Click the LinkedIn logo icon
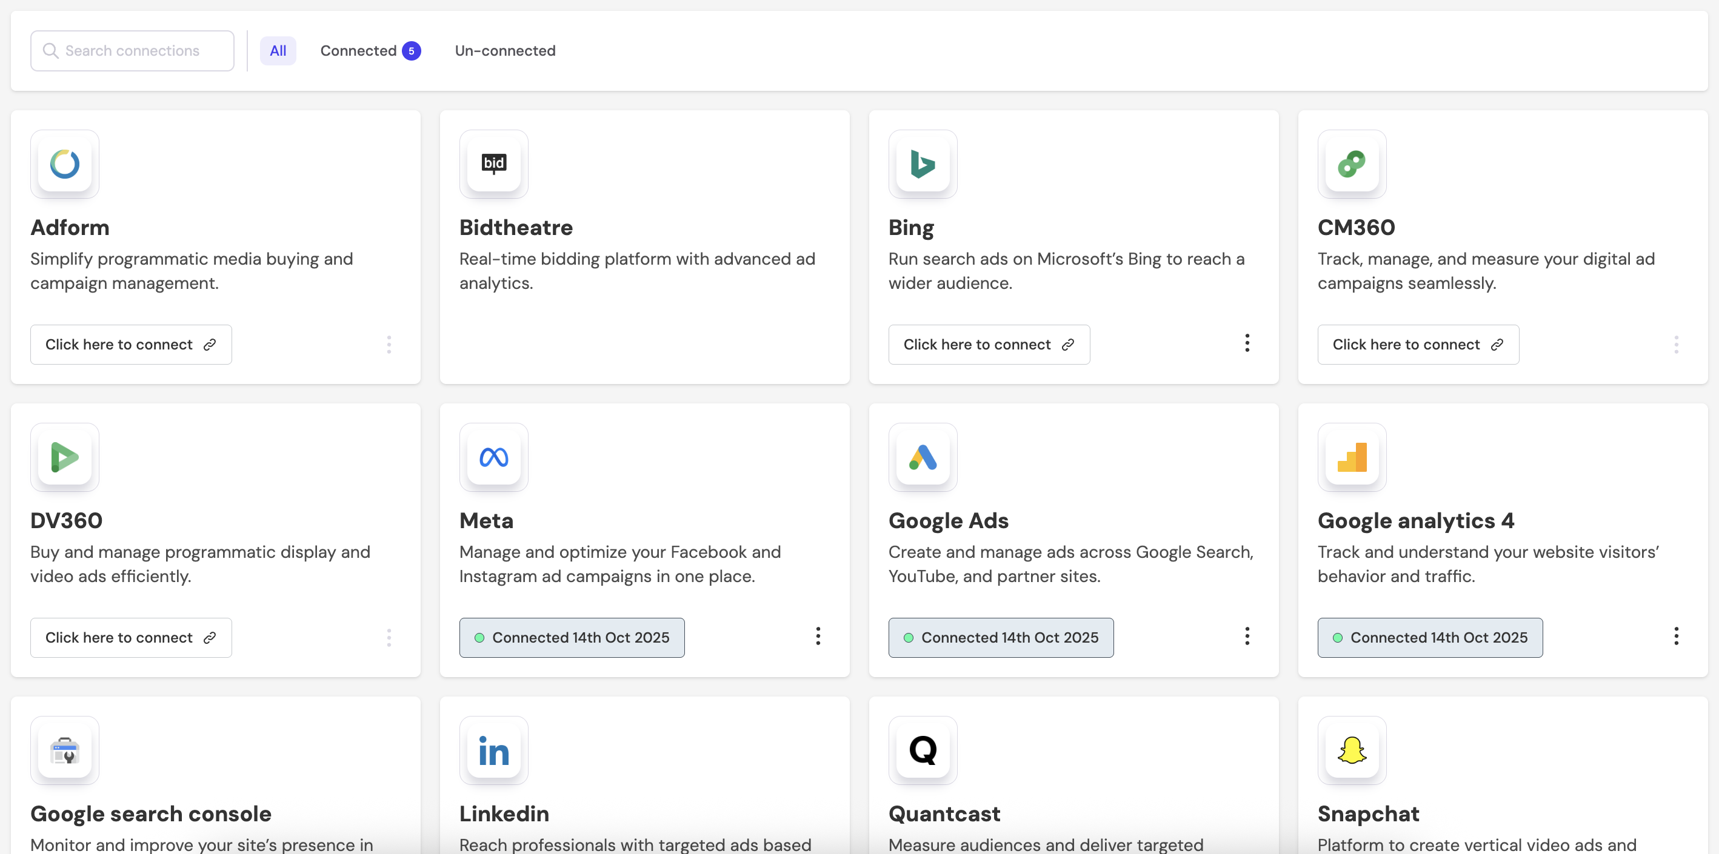This screenshot has height=854, width=1719. (494, 750)
